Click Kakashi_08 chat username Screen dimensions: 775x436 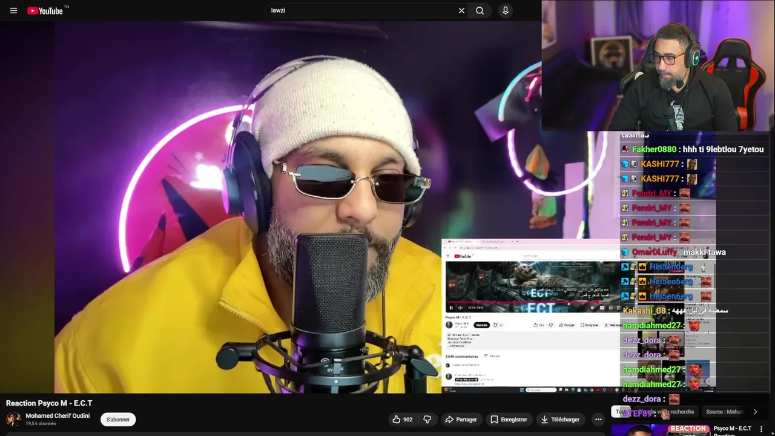point(644,311)
